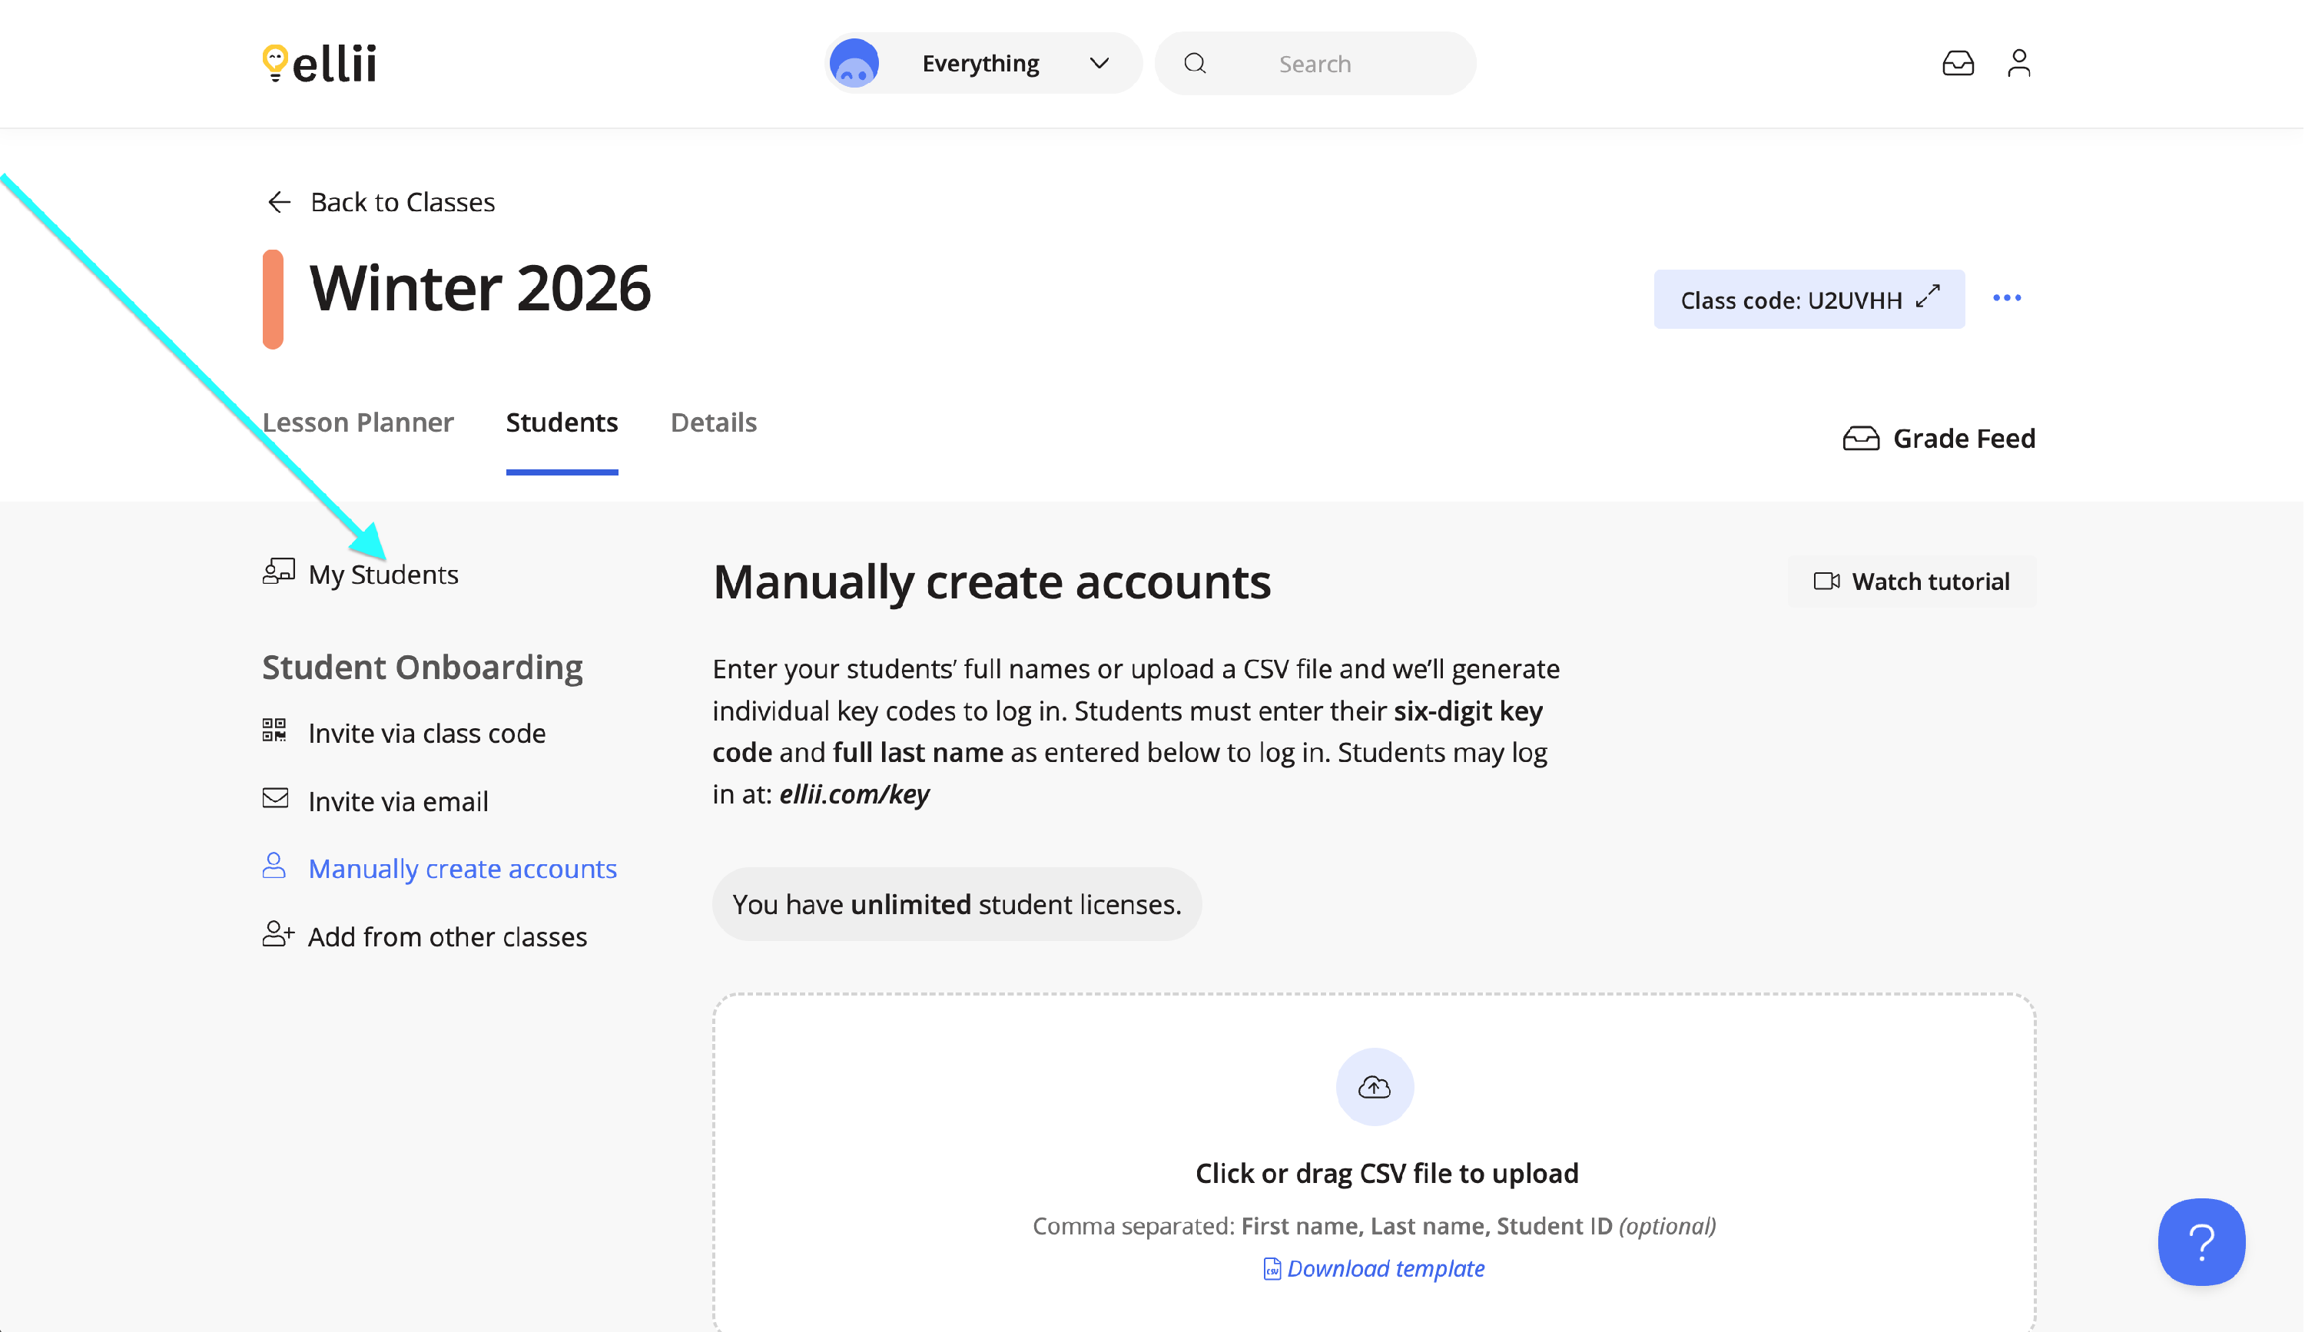Click the cloud upload icon
Screen dimensions: 2305x1332
[1374, 1086]
